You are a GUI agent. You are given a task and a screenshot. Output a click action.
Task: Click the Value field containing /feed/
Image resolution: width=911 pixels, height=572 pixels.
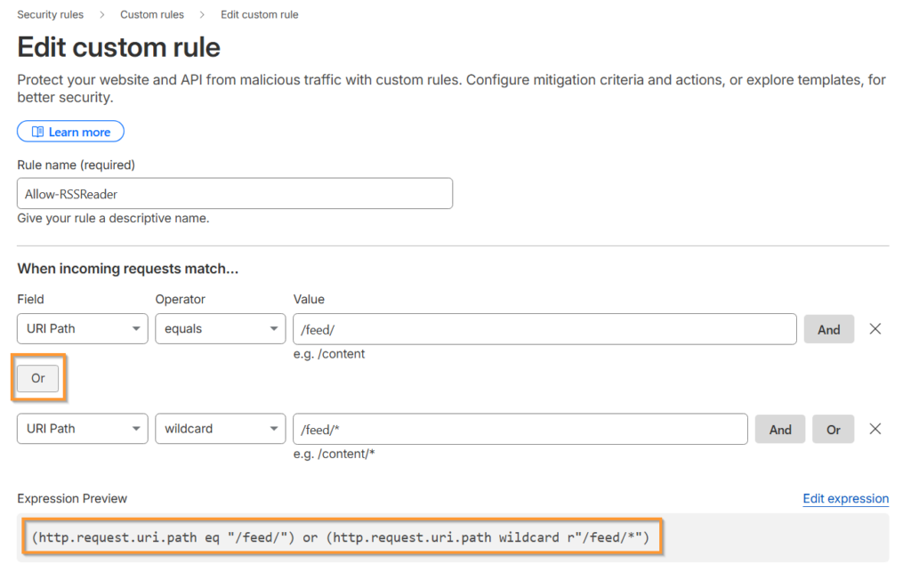click(x=544, y=329)
